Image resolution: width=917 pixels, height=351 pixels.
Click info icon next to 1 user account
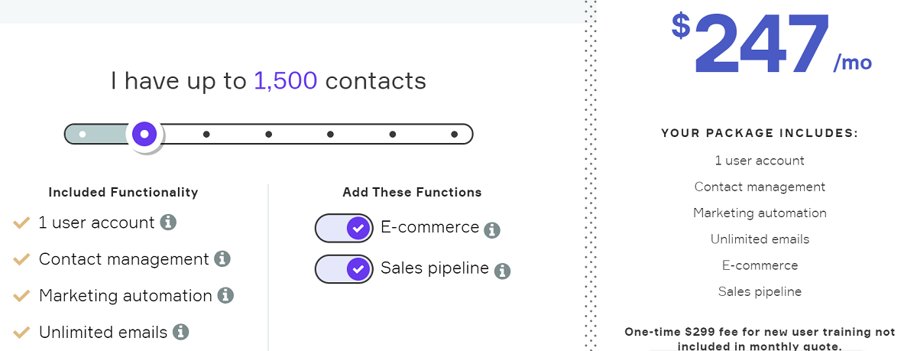click(168, 223)
